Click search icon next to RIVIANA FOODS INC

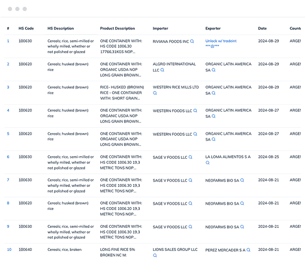pyautogui.click(x=192, y=41)
